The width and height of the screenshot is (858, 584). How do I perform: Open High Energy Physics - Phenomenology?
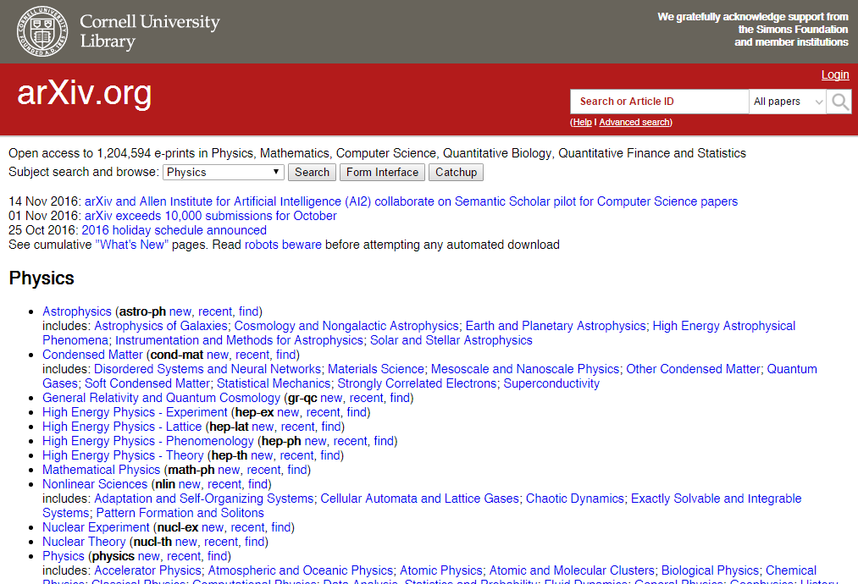[x=148, y=441]
